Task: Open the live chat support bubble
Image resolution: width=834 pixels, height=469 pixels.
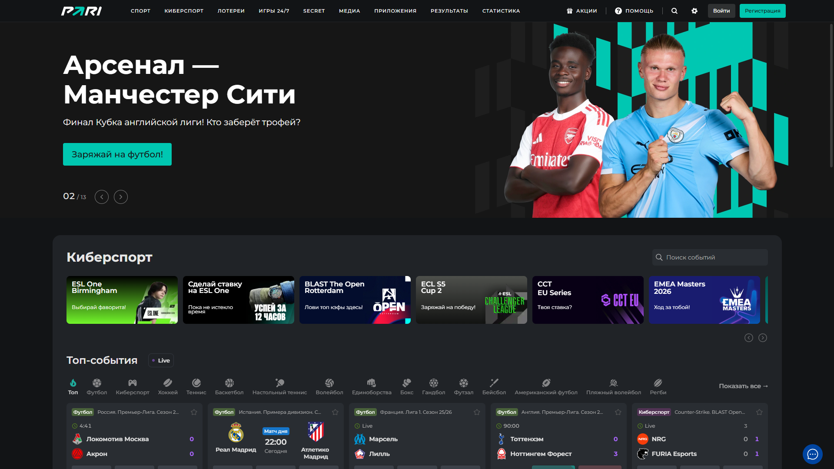Action: (x=812, y=454)
